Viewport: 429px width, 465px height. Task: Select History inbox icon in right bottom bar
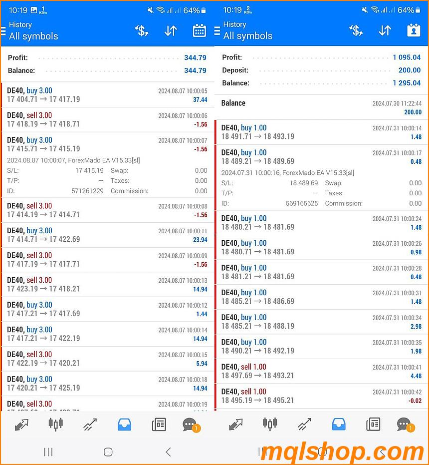pos(339,425)
